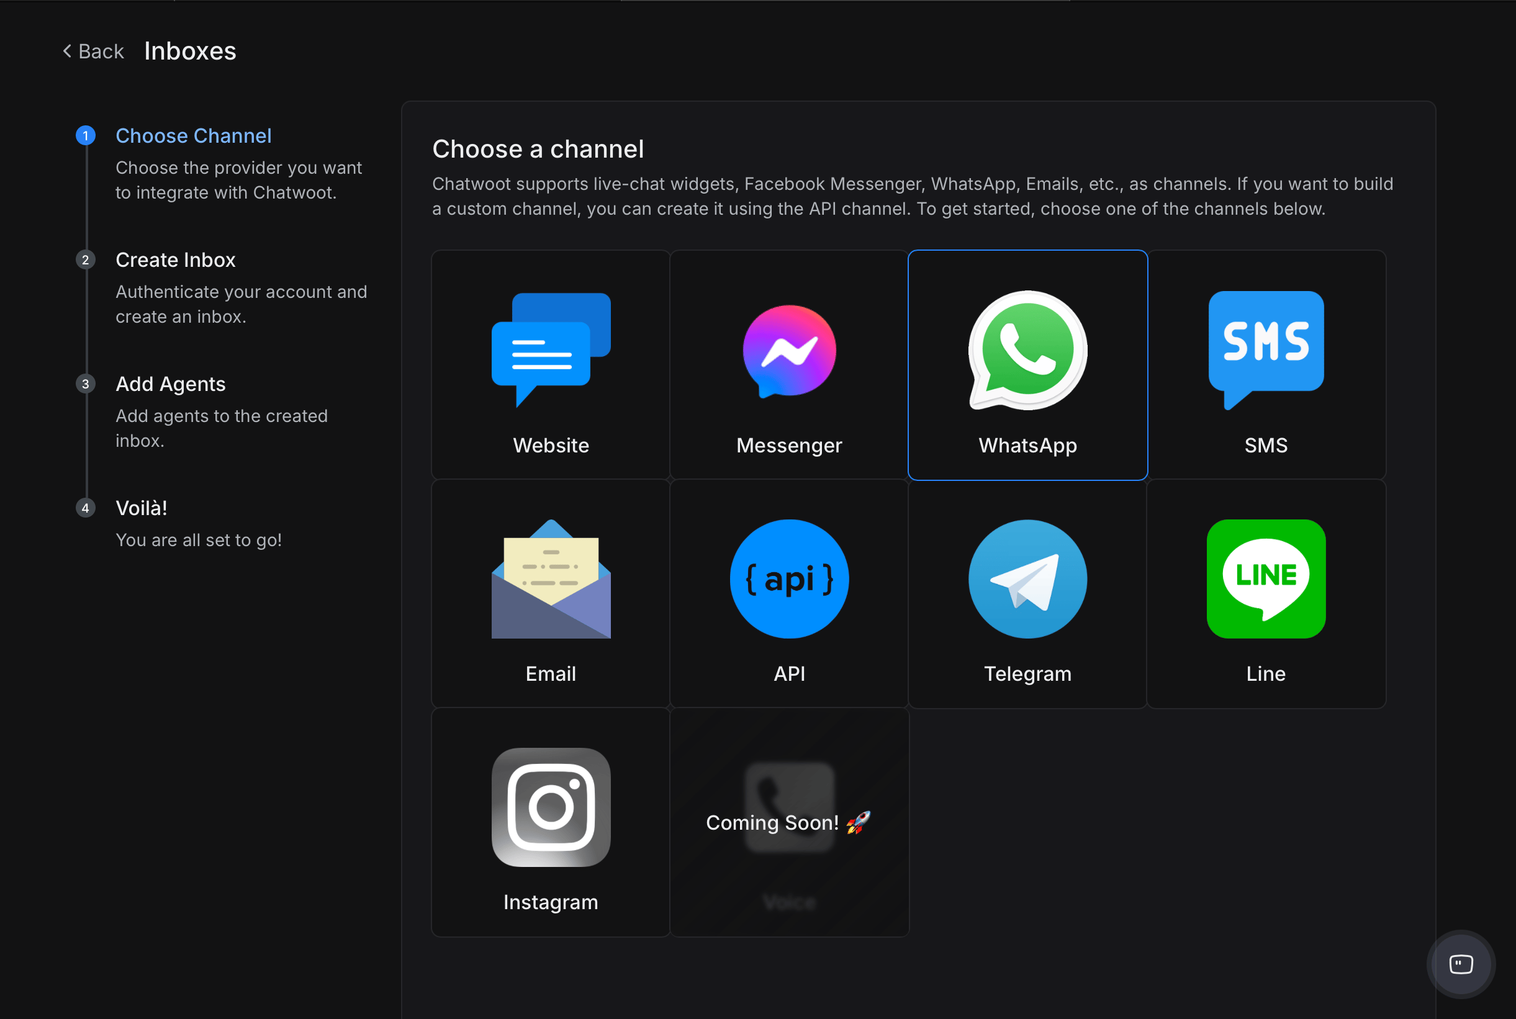Go back using the Back link
The width and height of the screenshot is (1516, 1019).
(x=93, y=51)
